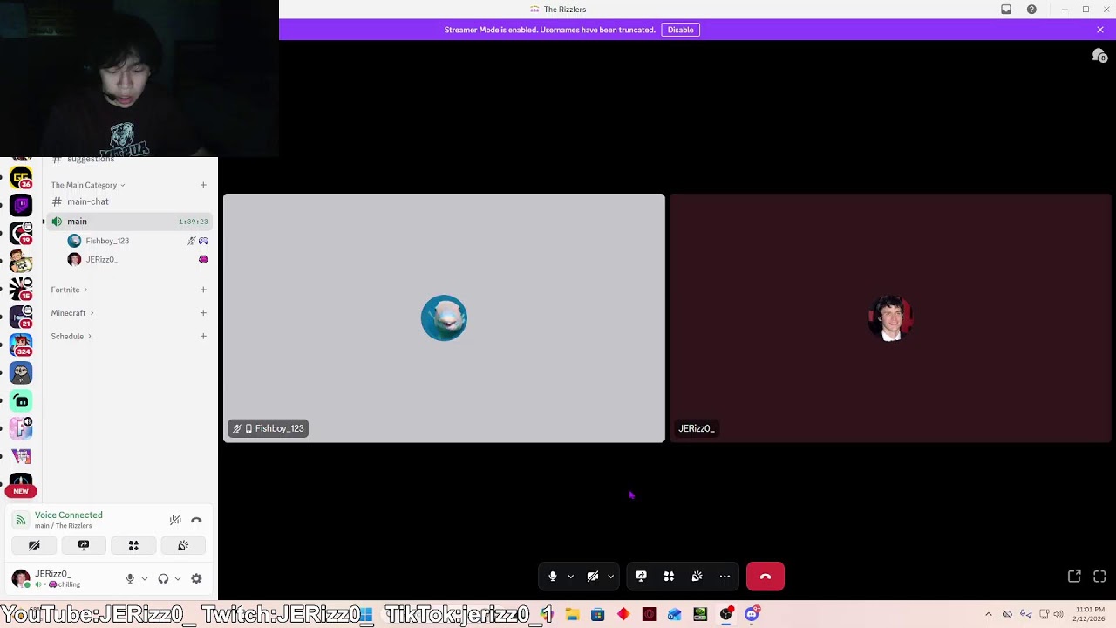
Task: Create channel in Minecraft category
Action: coord(203,313)
